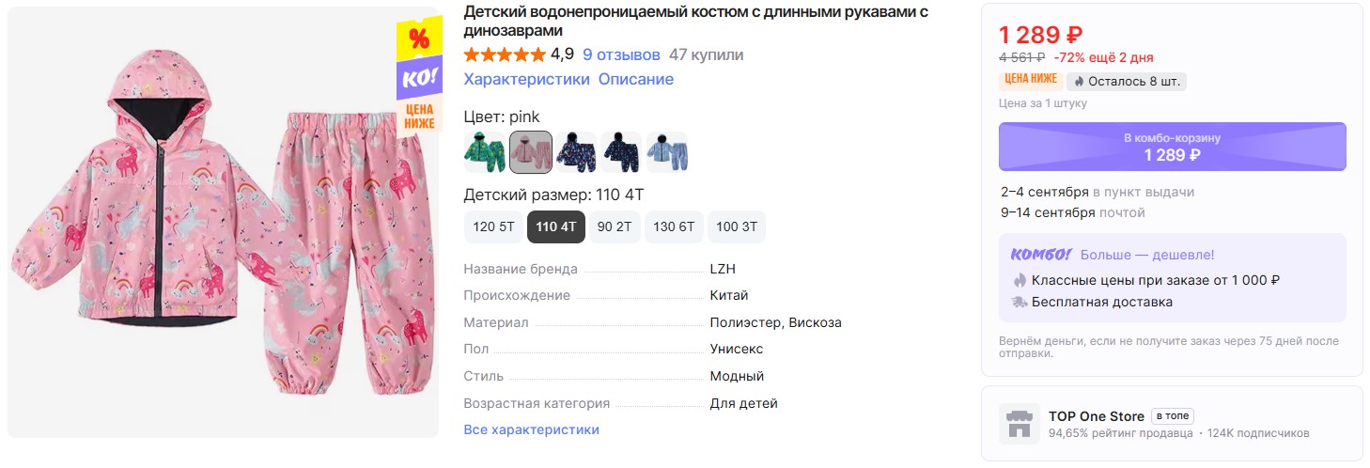Select size 120 5T

[x=494, y=227]
